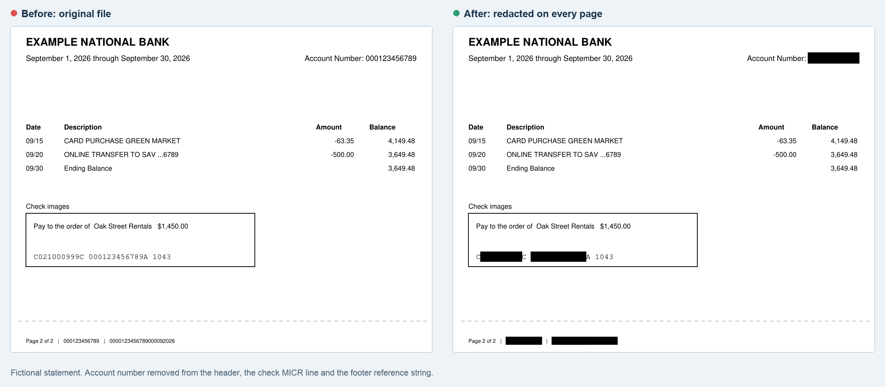Select footer reference '0000123456789000092026' in the Before document
885x387 pixels.
pyautogui.click(x=142, y=341)
